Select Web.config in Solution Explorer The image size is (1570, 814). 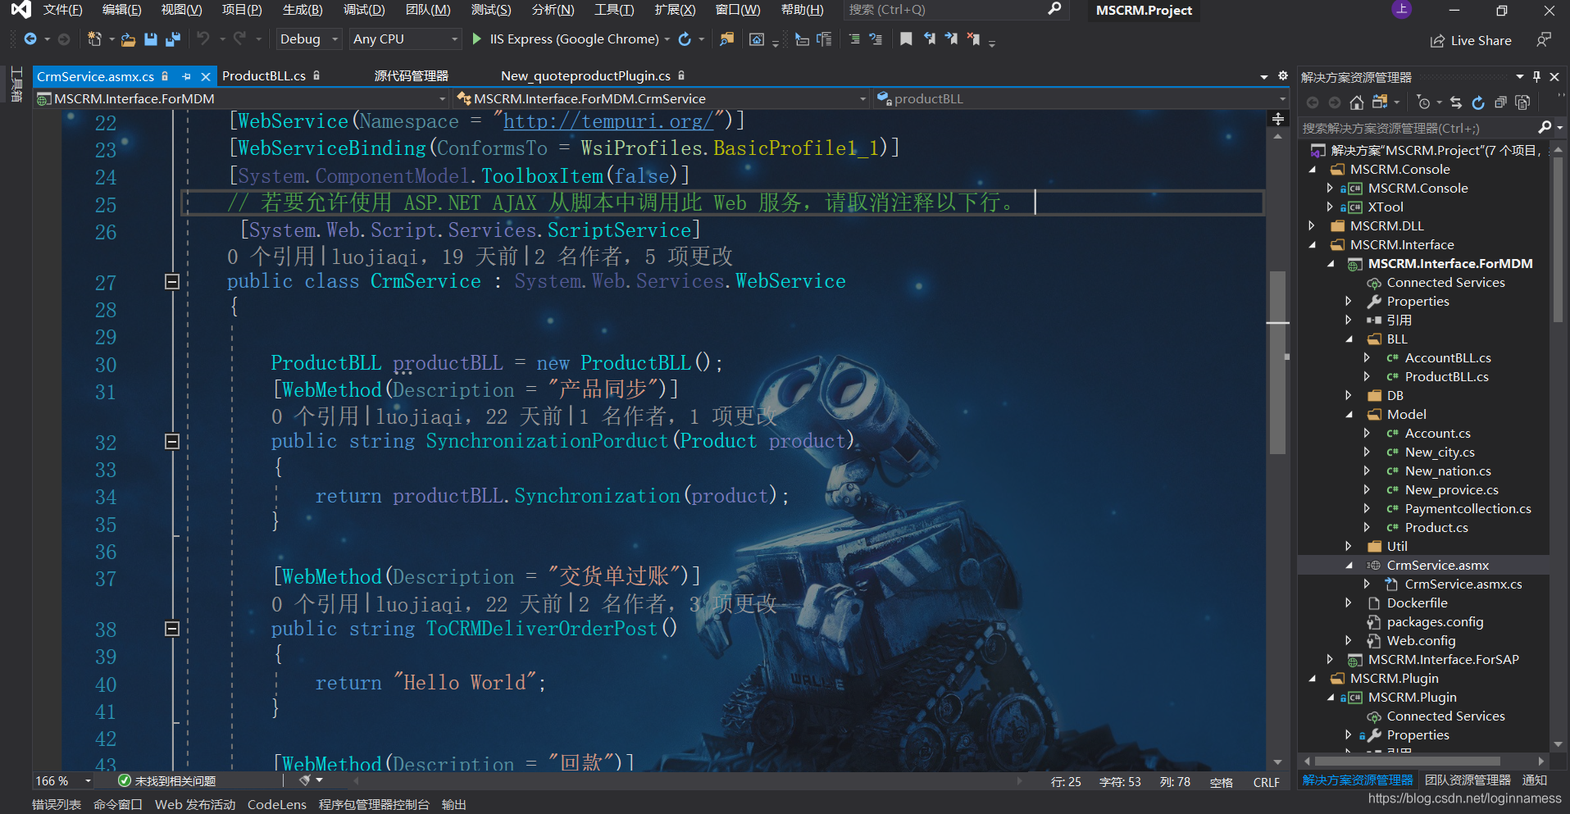point(1421,641)
